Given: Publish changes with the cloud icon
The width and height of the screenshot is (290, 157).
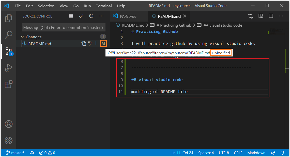Looking at the screenshot, I should click(x=32, y=153).
